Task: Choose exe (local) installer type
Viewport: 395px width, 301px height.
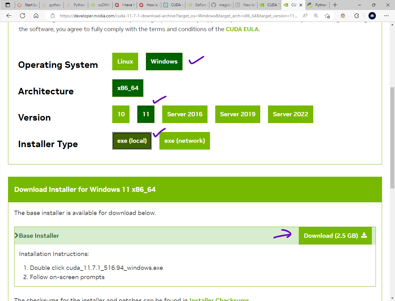Action: coord(132,141)
